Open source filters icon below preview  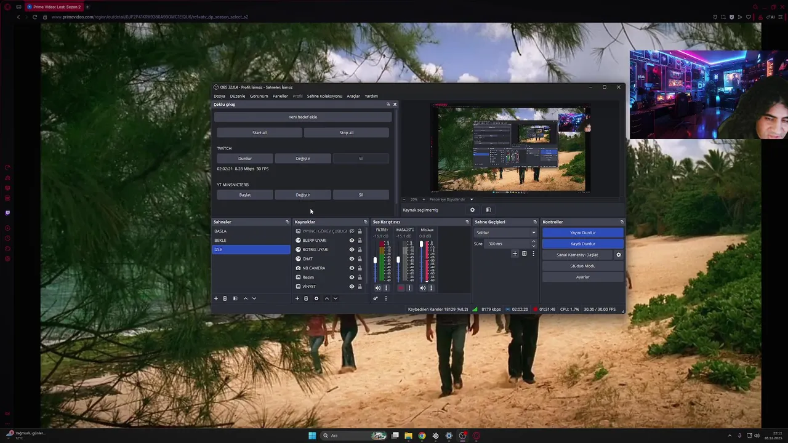point(488,210)
